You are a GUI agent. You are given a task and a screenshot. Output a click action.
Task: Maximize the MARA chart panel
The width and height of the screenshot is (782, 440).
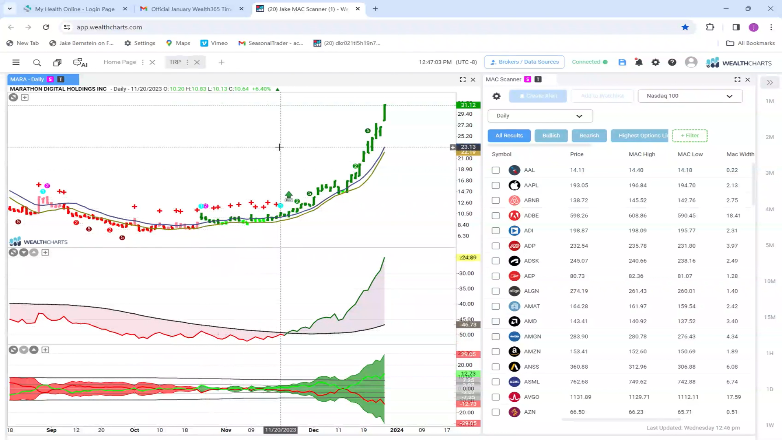pyautogui.click(x=463, y=79)
